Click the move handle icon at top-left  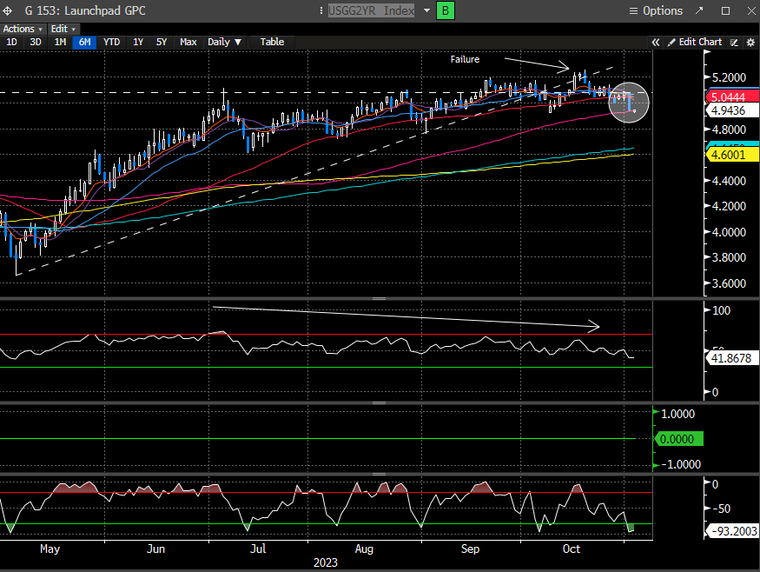(x=8, y=10)
